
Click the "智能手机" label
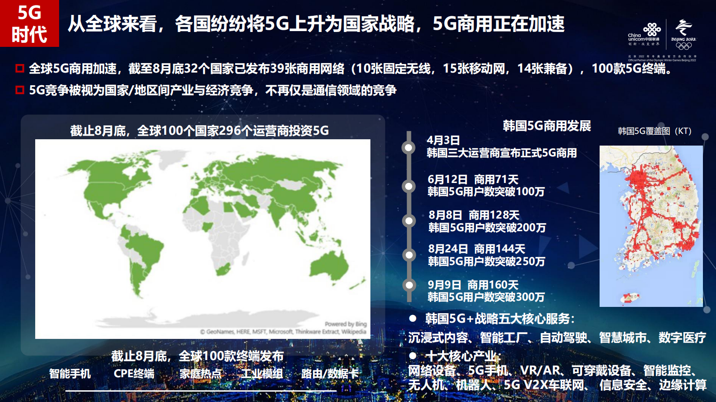(x=70, y=374)
